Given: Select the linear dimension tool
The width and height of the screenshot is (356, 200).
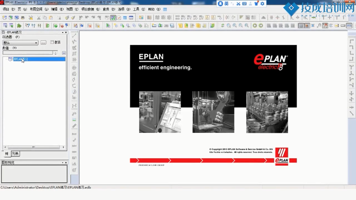Looking at the screenshot, I should coord(74,134).
